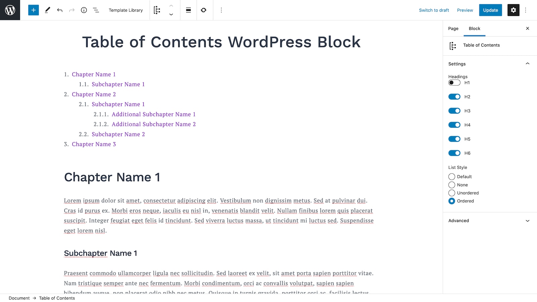The image size is (537, 302).
Task: Switch to the Page tab
Action: pos(453,29)
